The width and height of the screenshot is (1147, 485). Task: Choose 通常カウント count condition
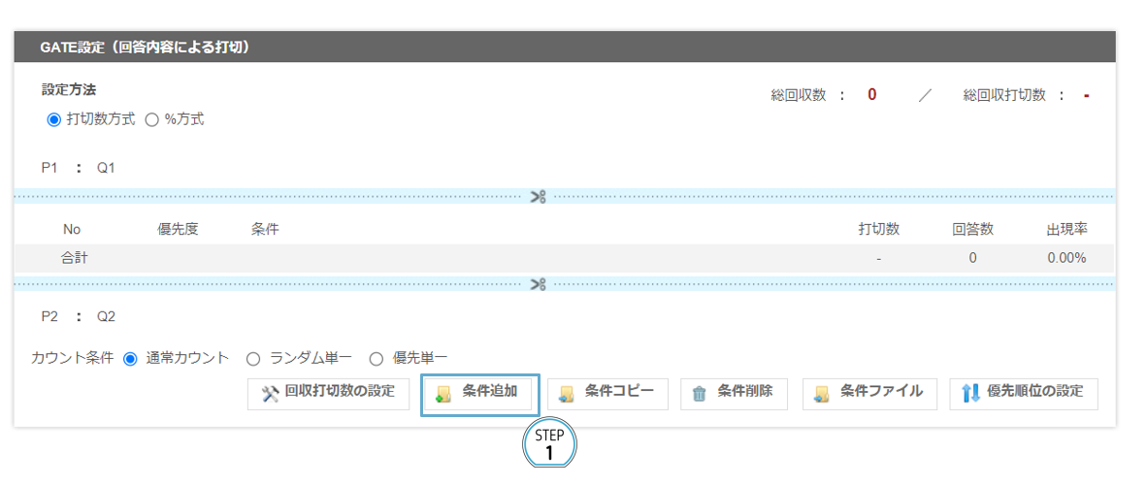[x=131, y=359]
